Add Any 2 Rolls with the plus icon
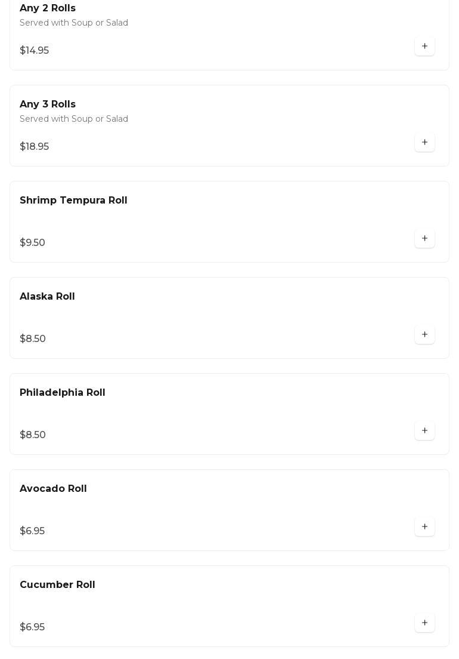 coord(424,46)
